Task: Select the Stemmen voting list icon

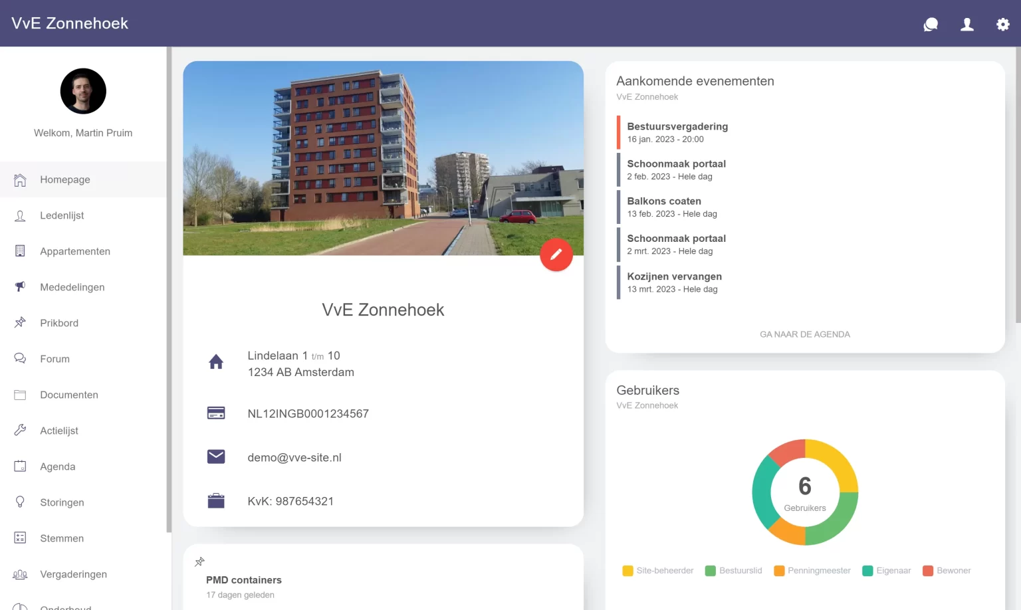Action: 19,538
